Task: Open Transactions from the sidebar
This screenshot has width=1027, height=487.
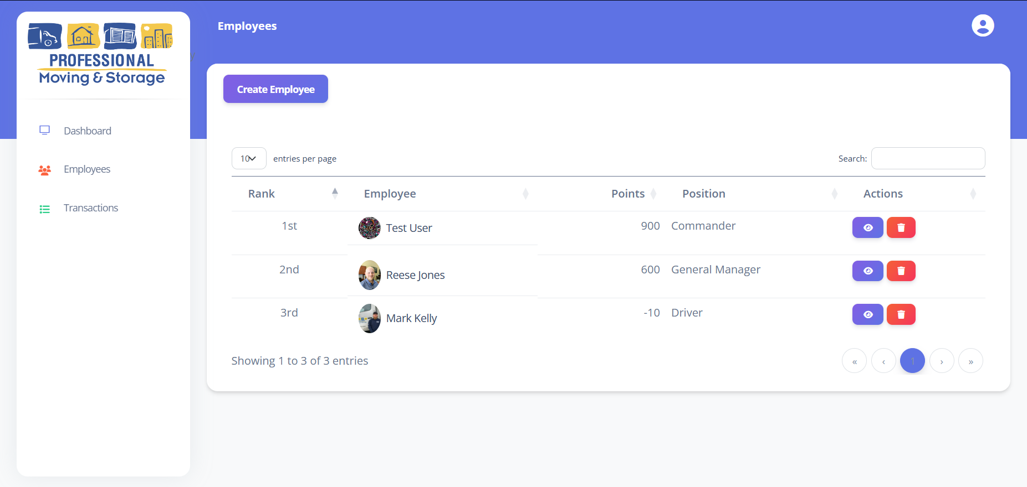Action: 90,208
